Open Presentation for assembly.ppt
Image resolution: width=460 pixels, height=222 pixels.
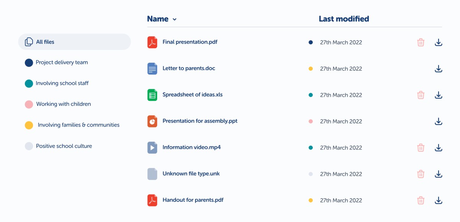point(199,121)
